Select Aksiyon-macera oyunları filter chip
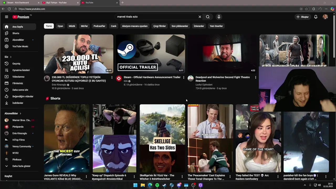Screen dimensions: 336x189 click(135, 26)
